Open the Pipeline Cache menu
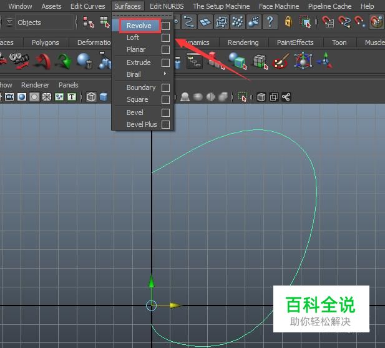 (329, 6)
